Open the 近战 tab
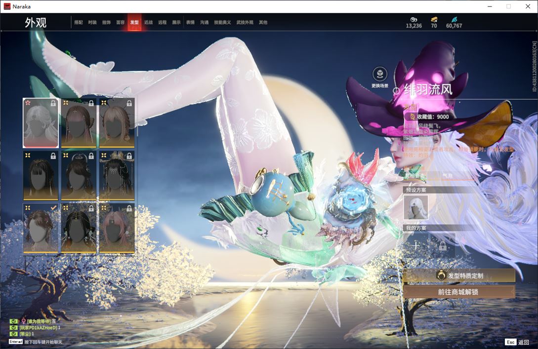 148,22
